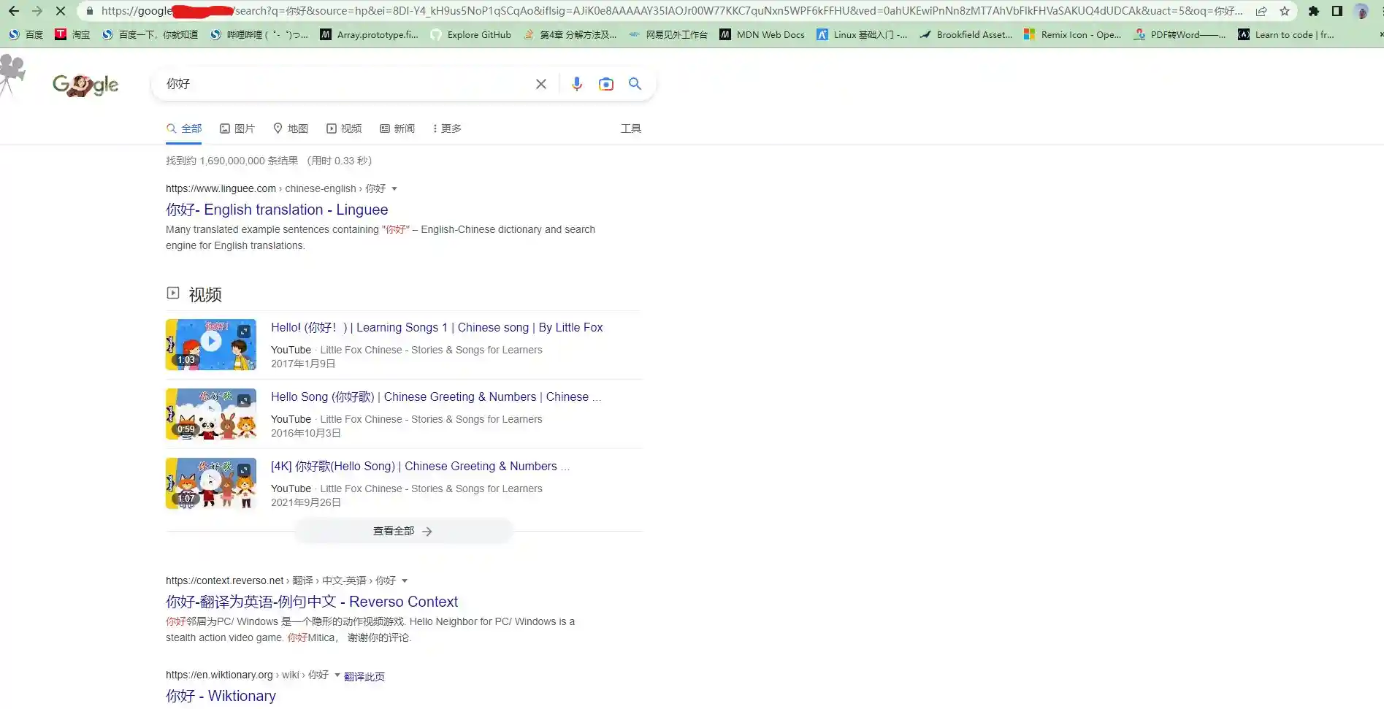1384x709 pixels.
Task: Open the Remix Icon bookmark
Action: [x=1072, y=34]
